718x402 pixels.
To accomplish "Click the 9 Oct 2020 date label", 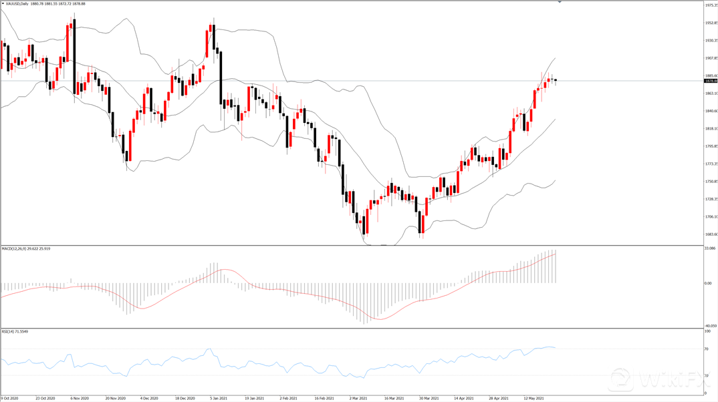I will pos(11,398).
